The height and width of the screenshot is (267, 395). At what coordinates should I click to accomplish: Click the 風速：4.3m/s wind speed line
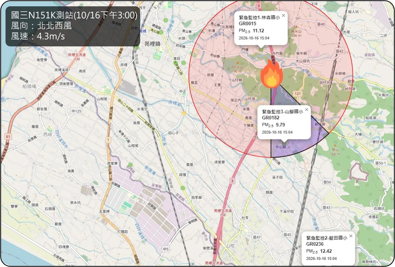(x=38, y=36)
